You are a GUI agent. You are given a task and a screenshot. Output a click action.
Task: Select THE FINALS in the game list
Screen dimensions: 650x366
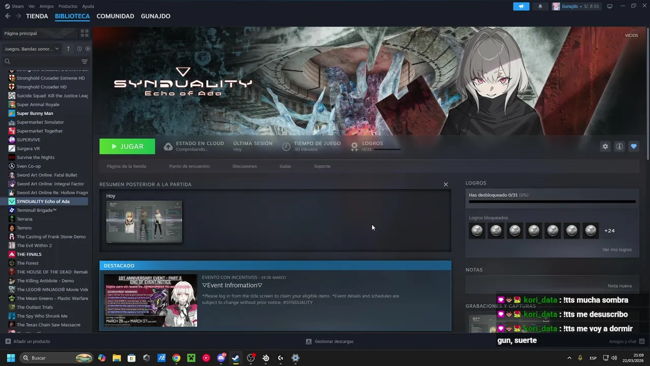point(29,254)
